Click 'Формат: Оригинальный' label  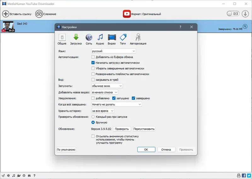(146, 14)
